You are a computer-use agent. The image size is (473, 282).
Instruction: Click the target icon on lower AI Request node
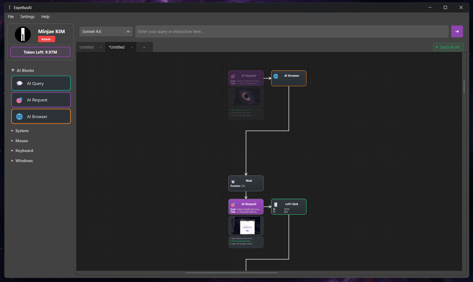click(233, 205)
